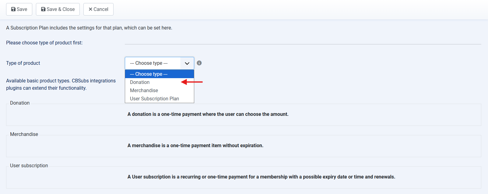488x194 pixels.
Task: Click the floppy disk icon on Save & Close
Action: click(43, 9)
